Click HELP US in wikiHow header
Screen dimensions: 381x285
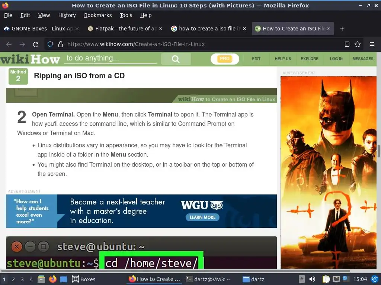click(283, 59)
